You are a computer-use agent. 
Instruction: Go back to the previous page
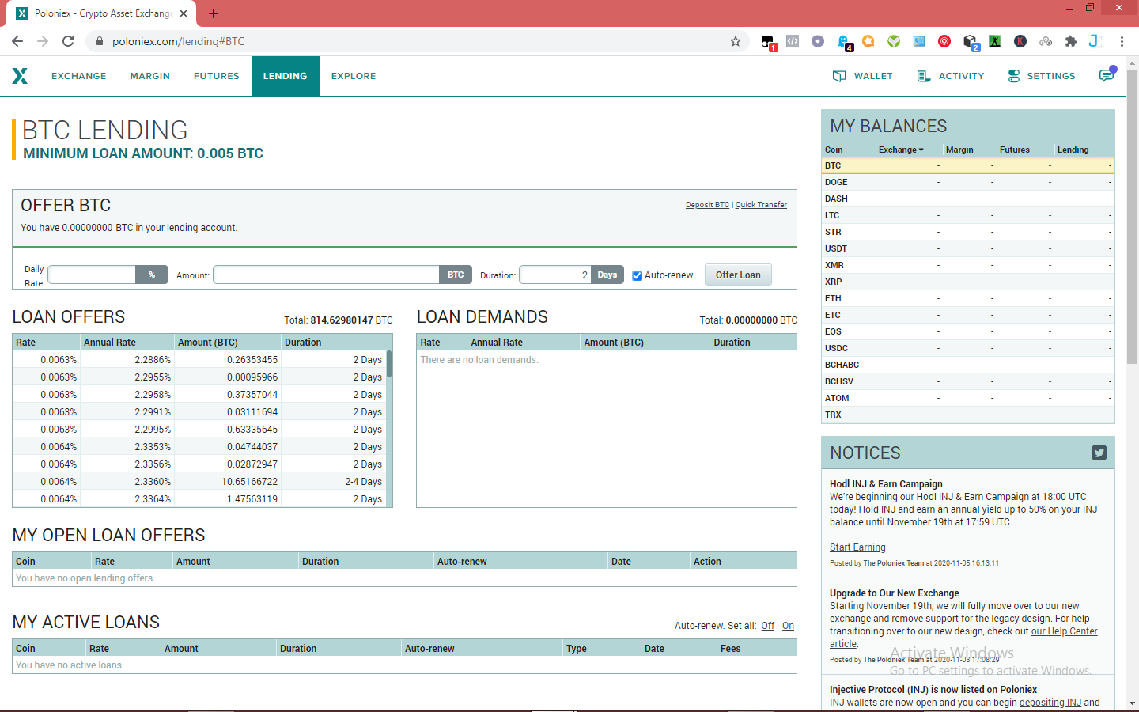[17, 41]
